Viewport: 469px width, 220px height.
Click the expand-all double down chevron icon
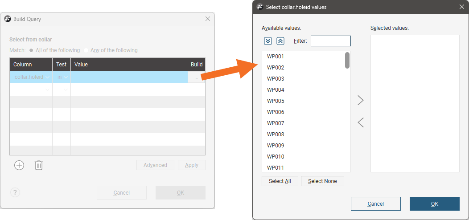pos(268,41)
